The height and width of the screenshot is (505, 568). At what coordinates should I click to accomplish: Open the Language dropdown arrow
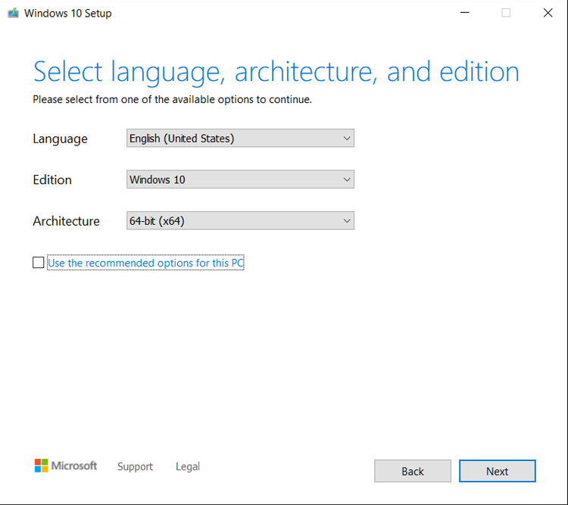click(x=347, y=138)
